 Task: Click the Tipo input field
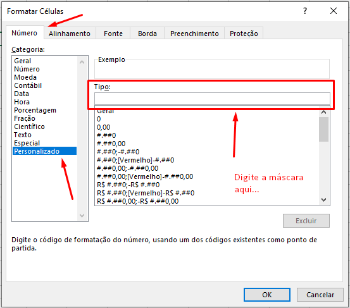[212, 99]
